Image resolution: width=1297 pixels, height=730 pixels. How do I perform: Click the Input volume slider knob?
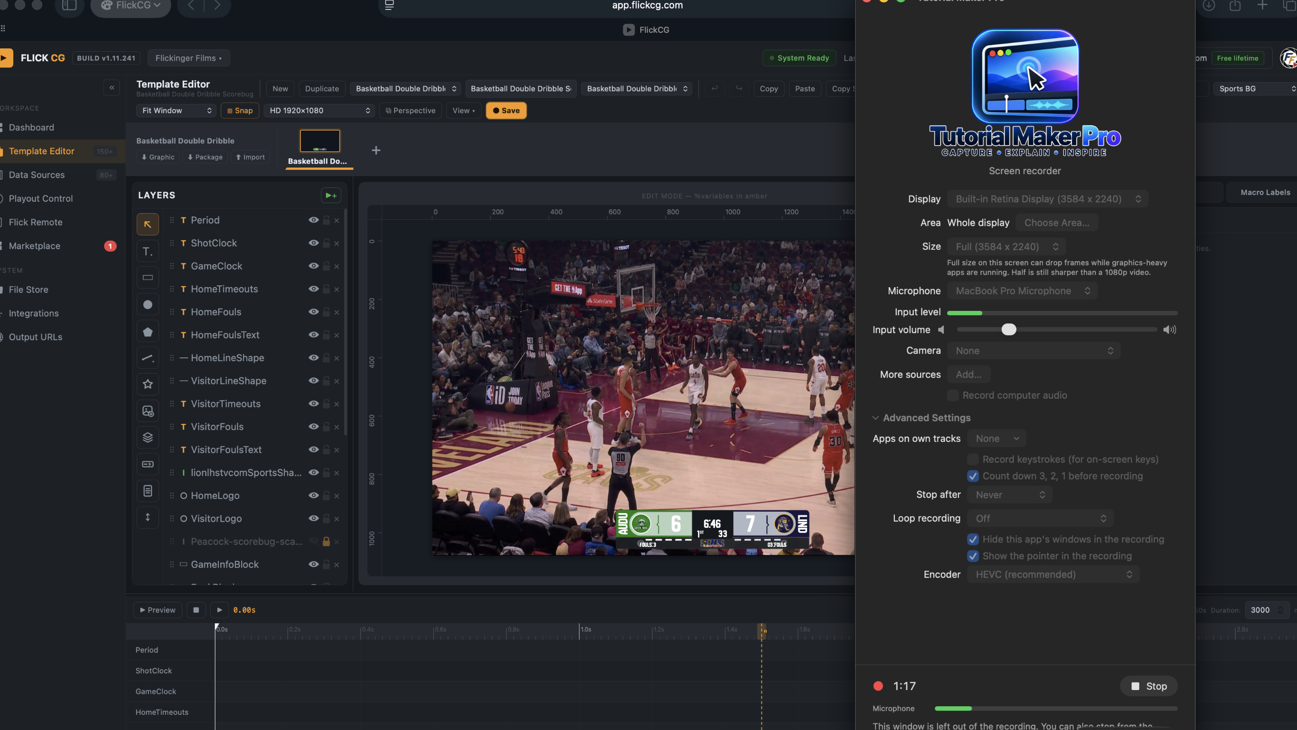pyautogui.click(x=1008, y=330)
